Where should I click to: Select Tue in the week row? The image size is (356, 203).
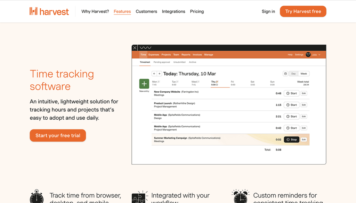pos(175,83)
